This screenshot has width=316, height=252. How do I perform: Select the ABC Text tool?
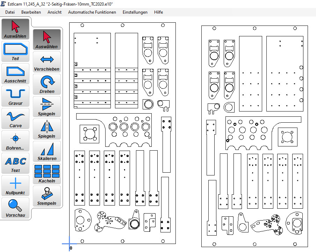[15, 163]
